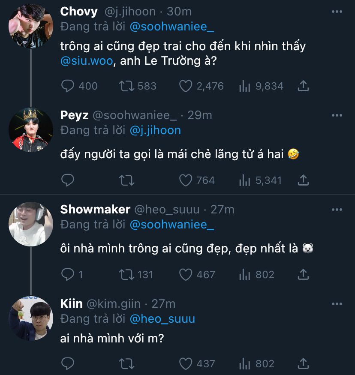The image size is (355, 375).
Task: Open Kiin's profile avatar
Action: 31,318
